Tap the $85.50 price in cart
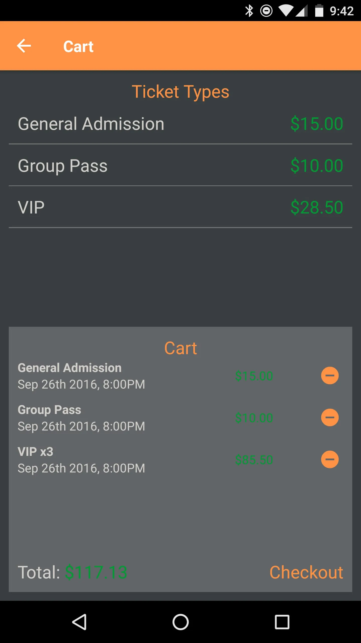Viewport: 361px width, 643px height. (254, 460)
